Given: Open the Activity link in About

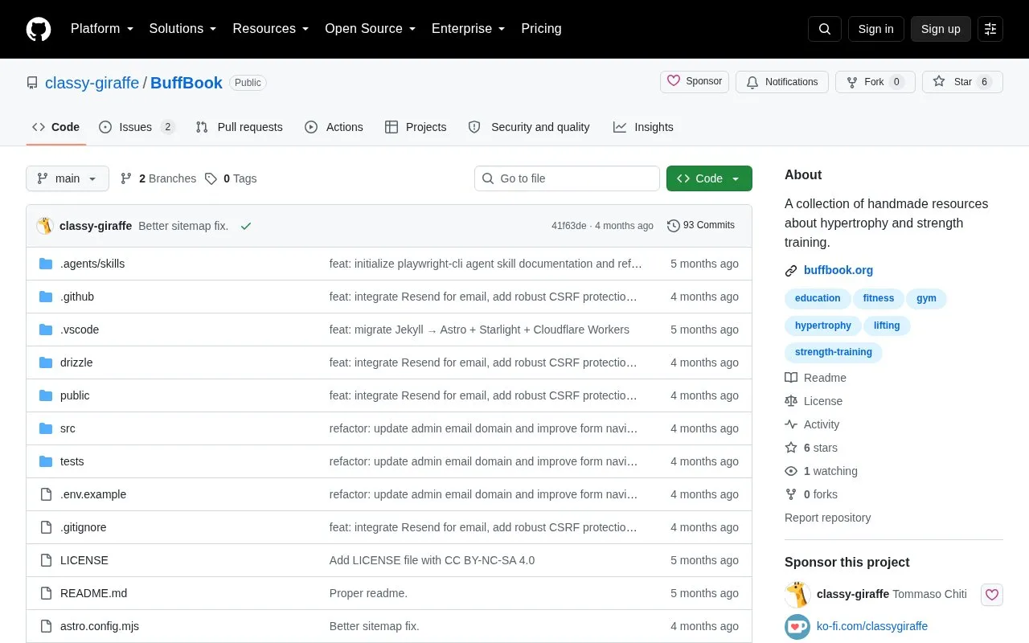Looking at the screenshot, I should pos(812,424).
